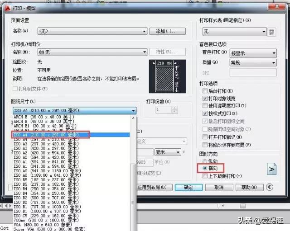
Task: Close the Plot dialog window
Action: click(x=277, y=7)
